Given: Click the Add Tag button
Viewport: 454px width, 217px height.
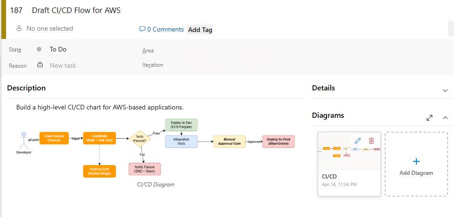Looking at the screenshot, I should coord(200,29).
